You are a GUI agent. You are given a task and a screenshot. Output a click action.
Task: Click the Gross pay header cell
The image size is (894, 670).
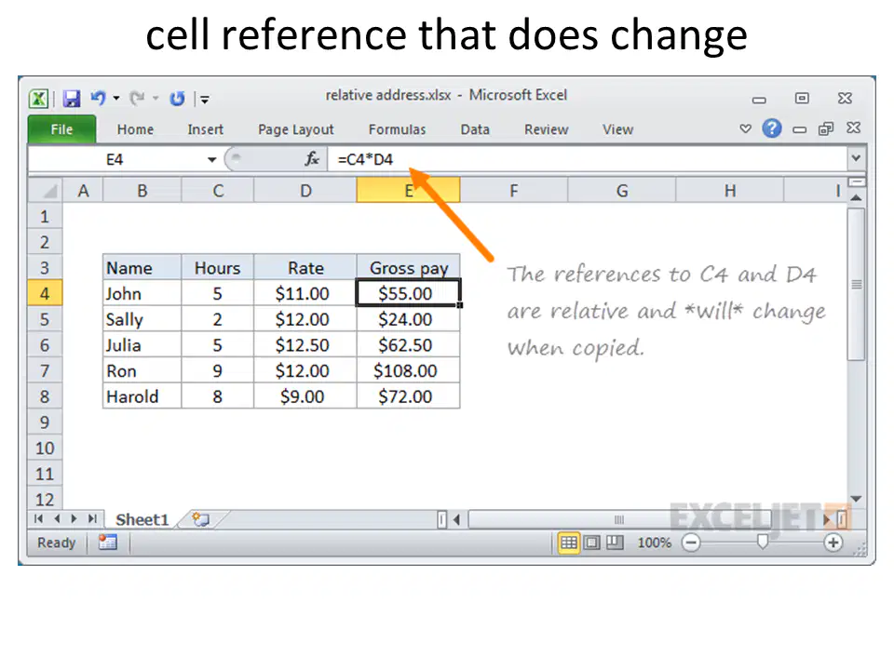408,268
